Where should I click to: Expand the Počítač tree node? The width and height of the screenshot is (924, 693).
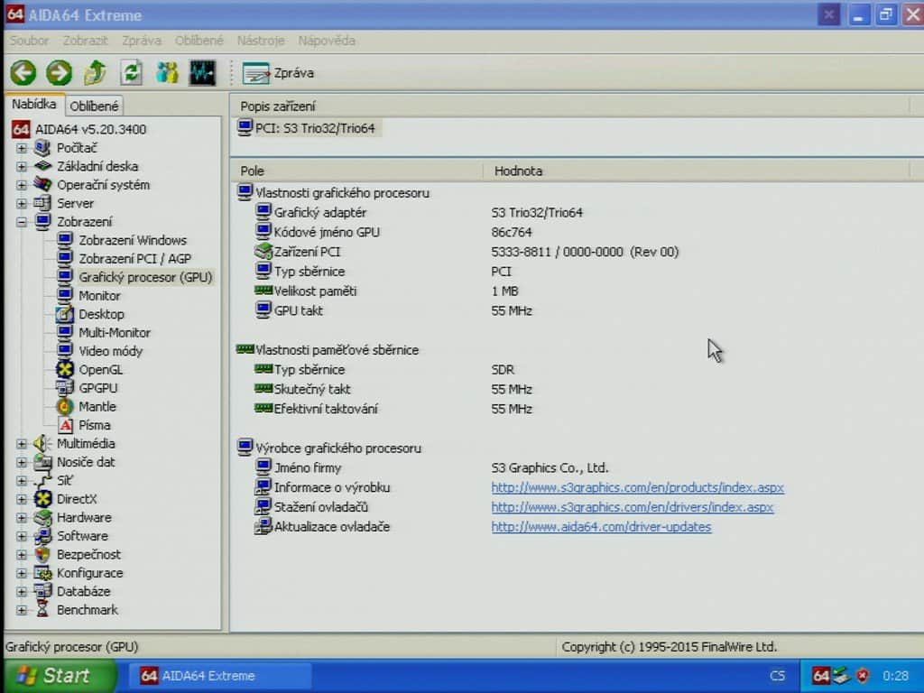point(22,149)
